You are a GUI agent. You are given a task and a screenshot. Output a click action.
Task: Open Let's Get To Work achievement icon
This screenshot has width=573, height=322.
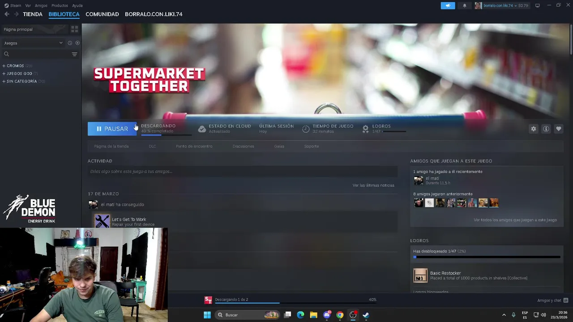click(102, 221)
